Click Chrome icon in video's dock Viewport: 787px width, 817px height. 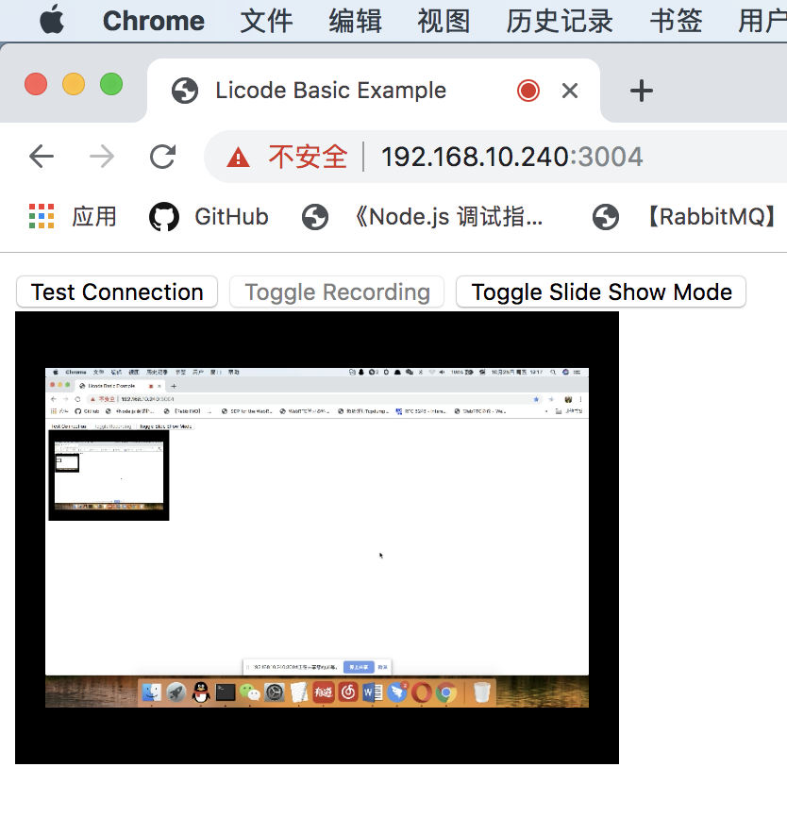[446, 692]
